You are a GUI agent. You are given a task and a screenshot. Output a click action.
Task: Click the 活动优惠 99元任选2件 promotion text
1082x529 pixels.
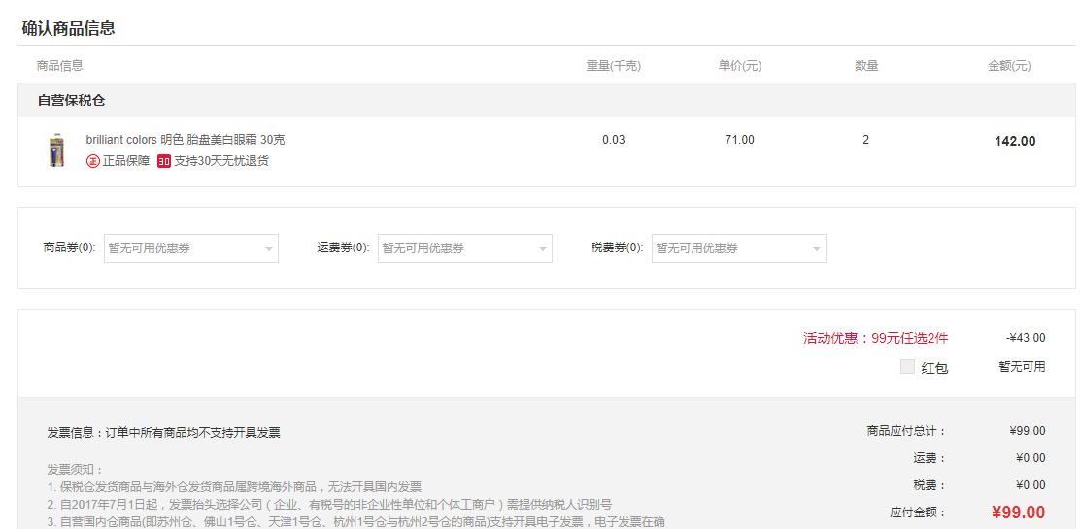click(875, 338)
